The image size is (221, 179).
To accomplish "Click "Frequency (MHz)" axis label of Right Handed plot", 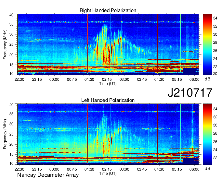I will [x=5, y=44].
